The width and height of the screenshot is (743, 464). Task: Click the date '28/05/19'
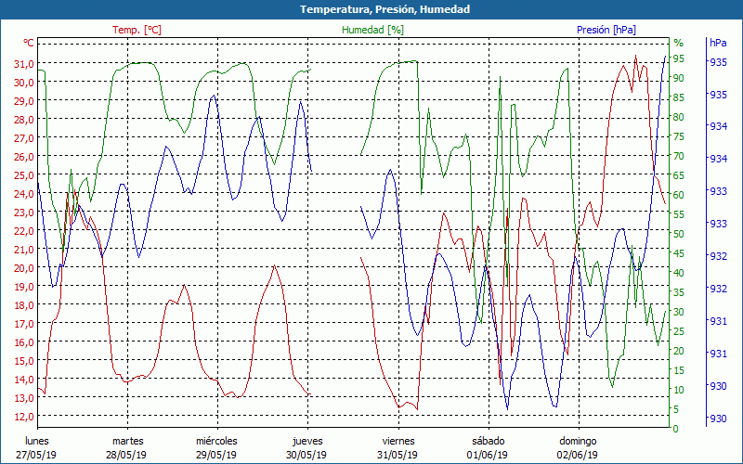tap(126, 455)
